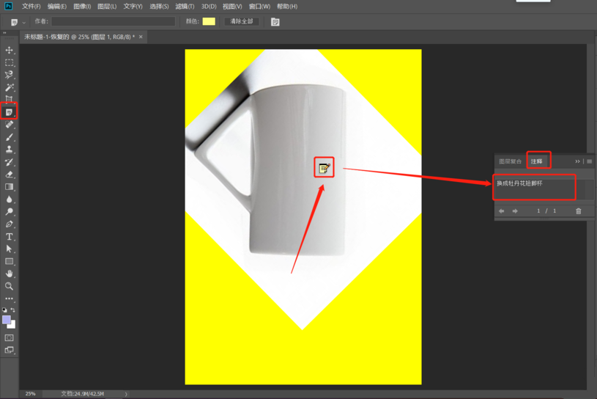Switch to the 图层复合 tab
The image size is (597, 399).
[x=511, y=161]
